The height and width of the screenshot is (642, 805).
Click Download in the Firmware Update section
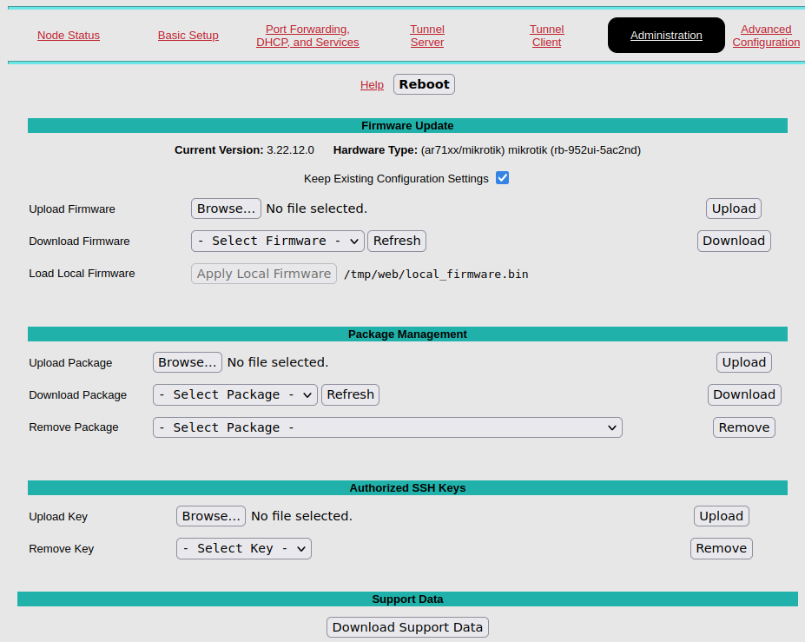coord(734,241)
